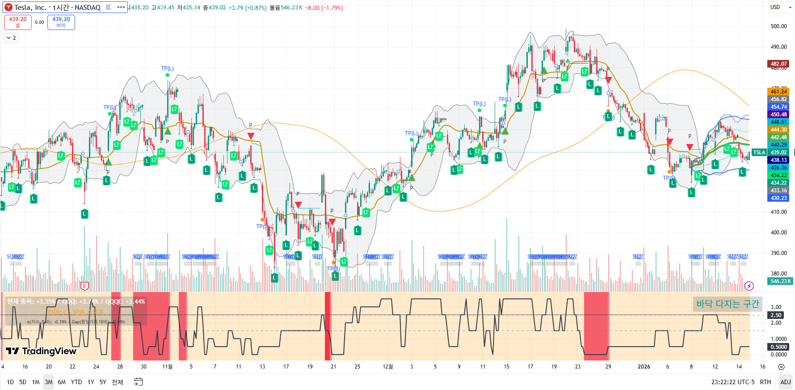Click the 0.00 spread value between sell and buy

(39, 22)
